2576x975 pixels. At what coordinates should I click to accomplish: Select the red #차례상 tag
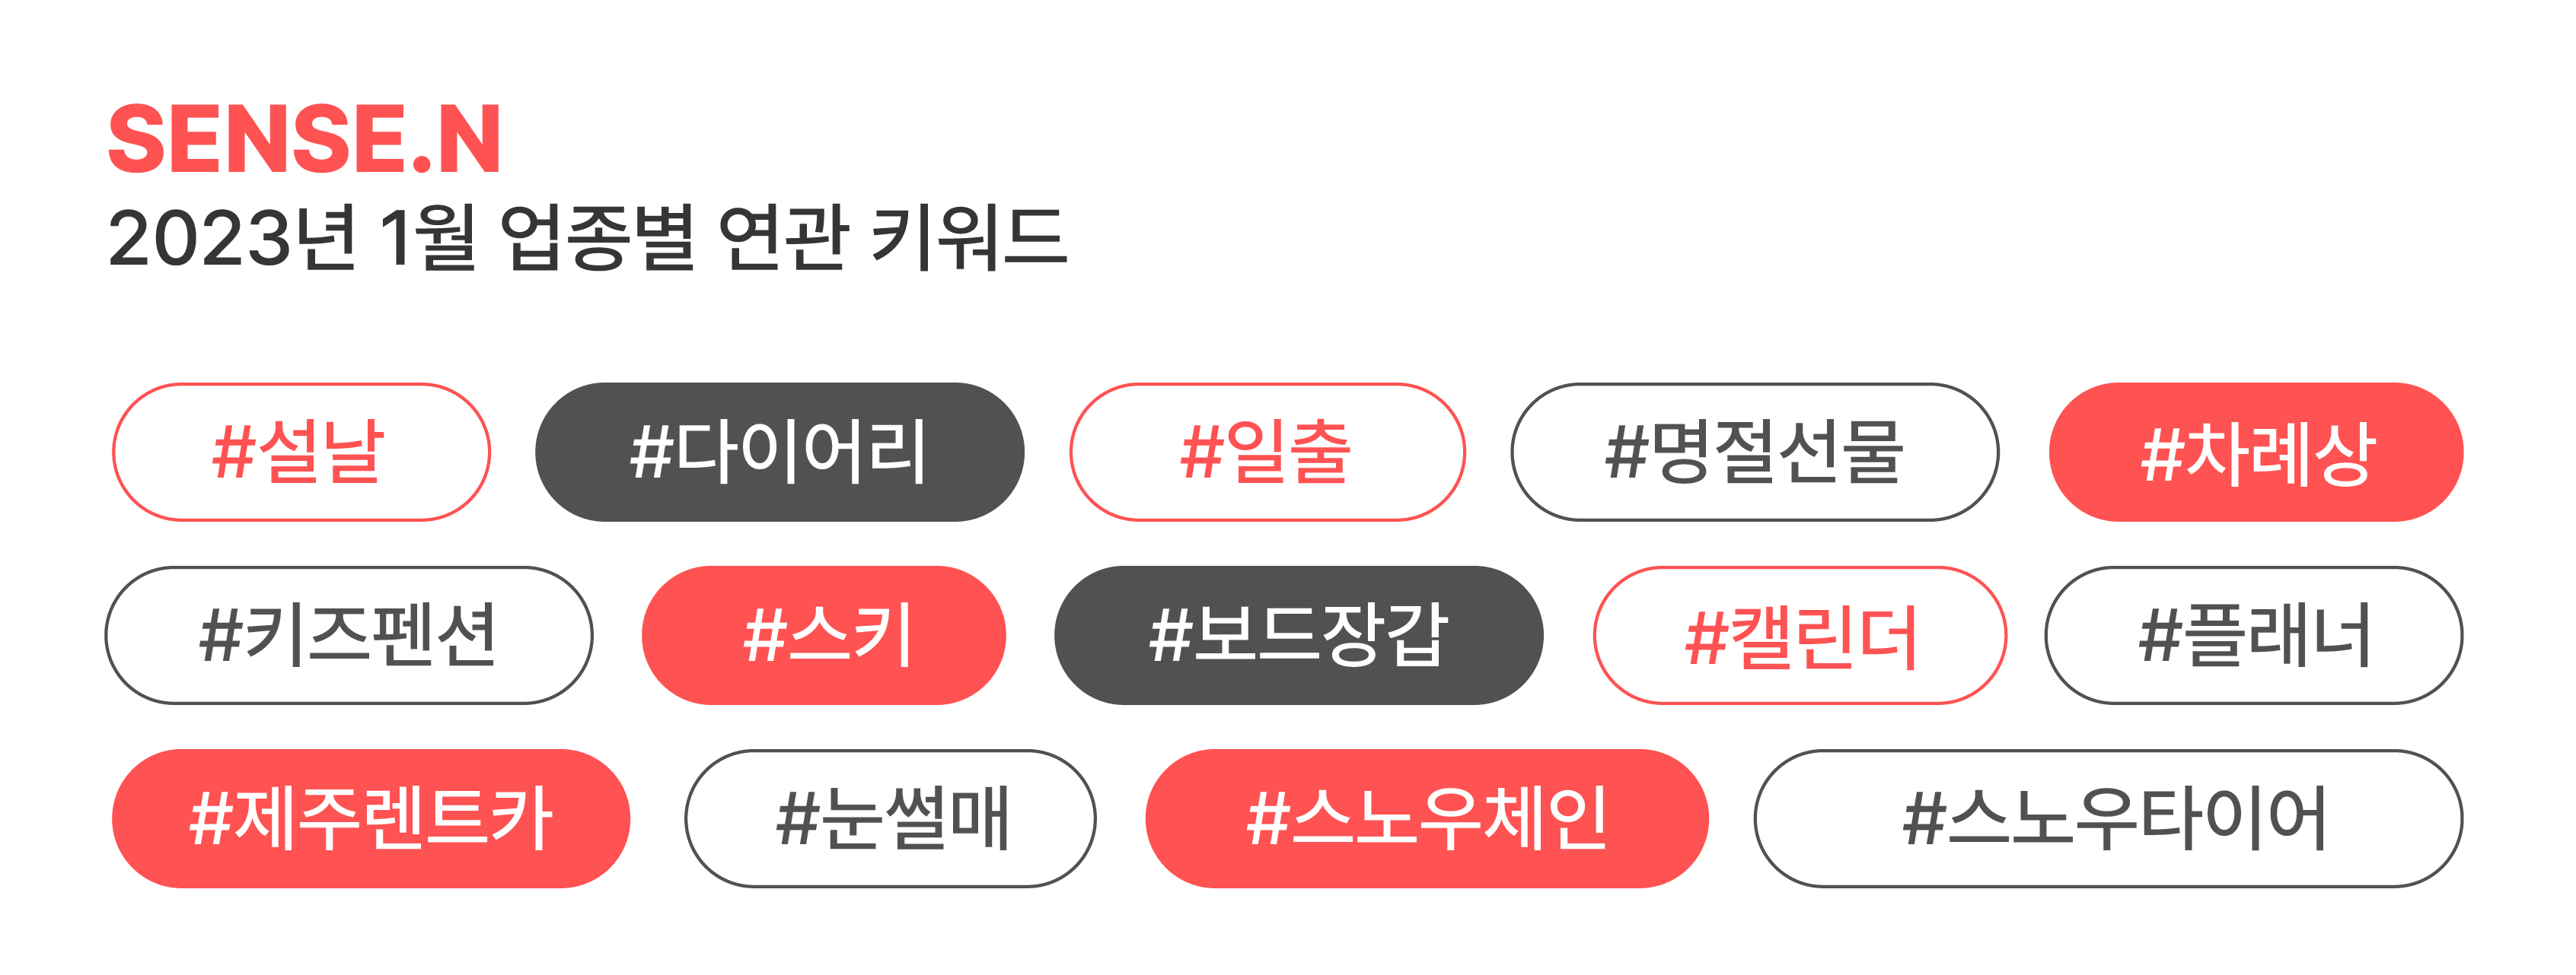click(x=2256, y=452)
